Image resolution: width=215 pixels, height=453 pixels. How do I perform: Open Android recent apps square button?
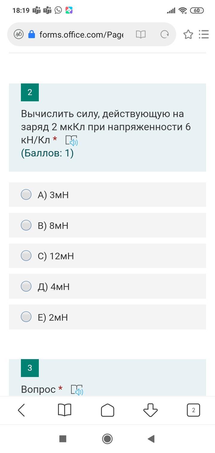click(x=63, y=439)
